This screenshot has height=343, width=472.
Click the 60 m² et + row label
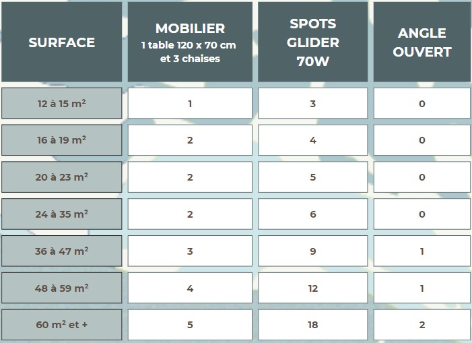pyautogui.click(x=62, y=325)
